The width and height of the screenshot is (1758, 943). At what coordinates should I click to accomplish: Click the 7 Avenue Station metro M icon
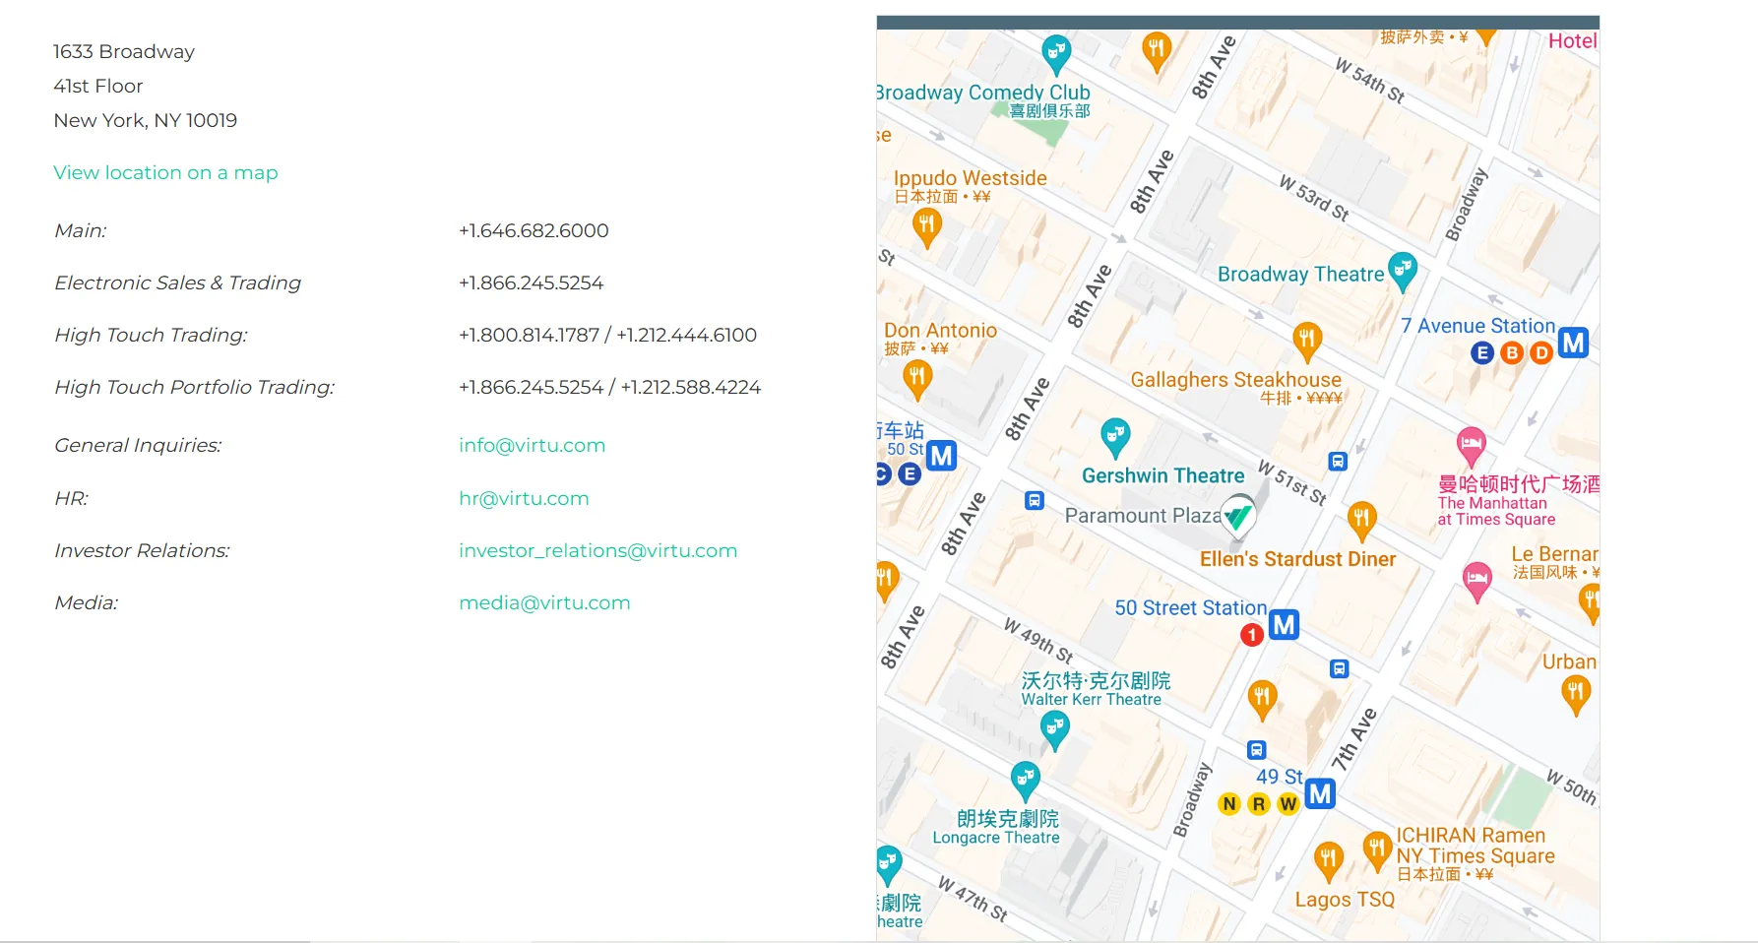pos(1573,343)
